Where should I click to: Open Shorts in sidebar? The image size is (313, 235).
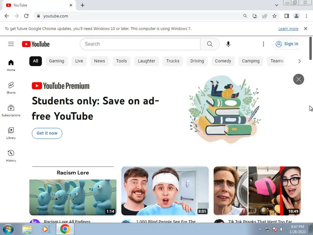[x=11, y=88]
